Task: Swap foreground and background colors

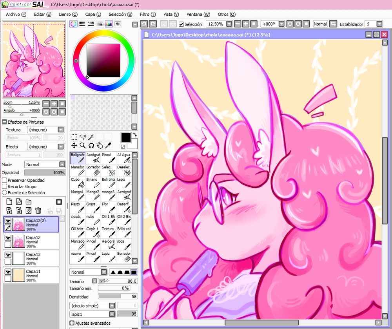Action: [x=135, y=135]
